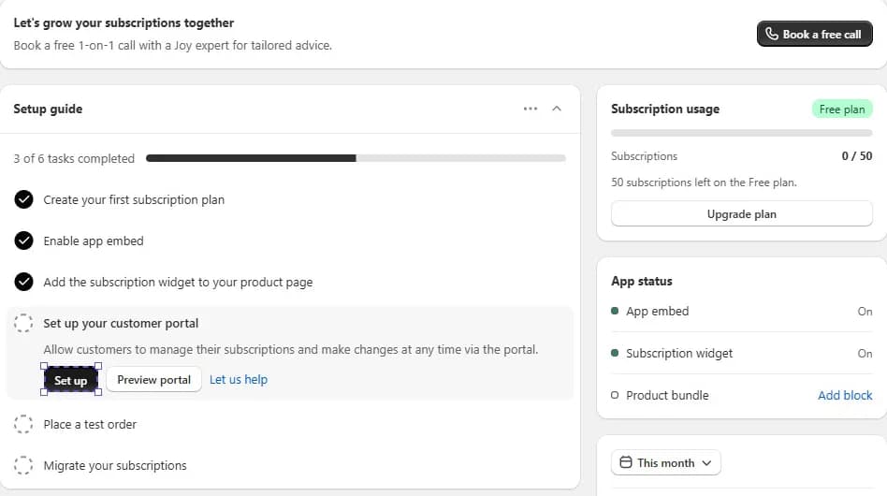Click the green Subscription widget status dot
The height and width of the screenshot is (496, 887).
coord(615,353)
